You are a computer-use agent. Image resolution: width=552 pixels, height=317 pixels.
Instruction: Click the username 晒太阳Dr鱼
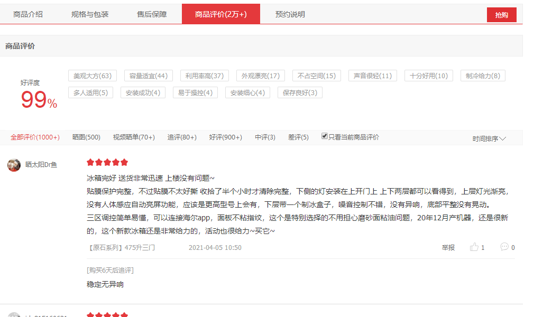(x=41, y=165)
